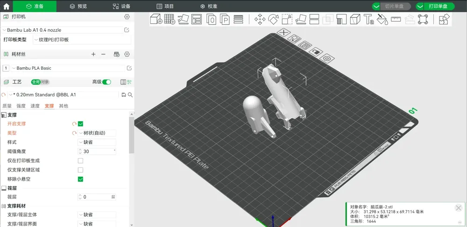Select the Scale tool
The width and height of the screenshot is (467, 227).
click(x=287, y=19)
